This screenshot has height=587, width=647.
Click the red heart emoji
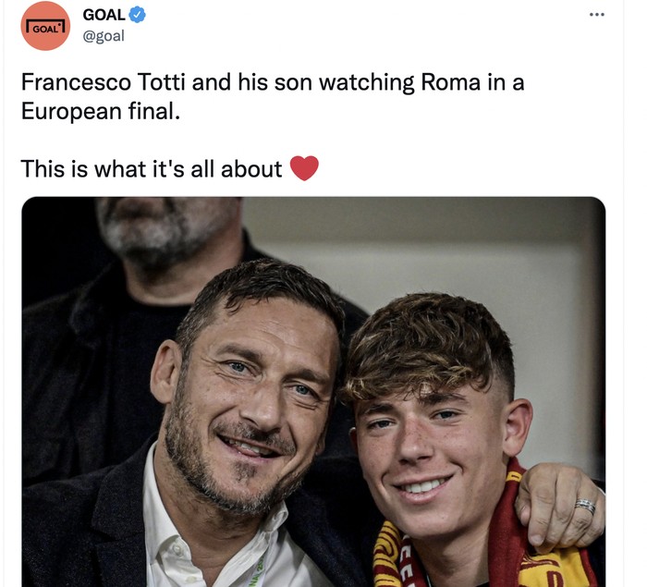(x=304, y=168)
